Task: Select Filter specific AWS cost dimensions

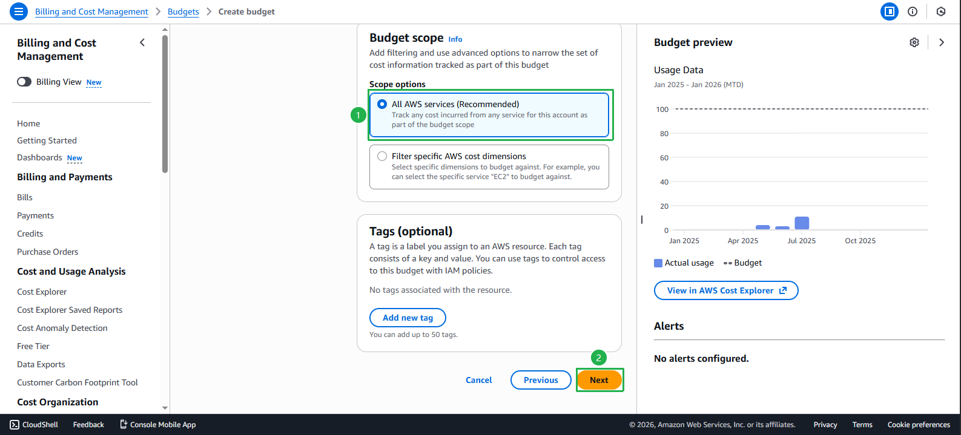Action: (x=489, y=166)
